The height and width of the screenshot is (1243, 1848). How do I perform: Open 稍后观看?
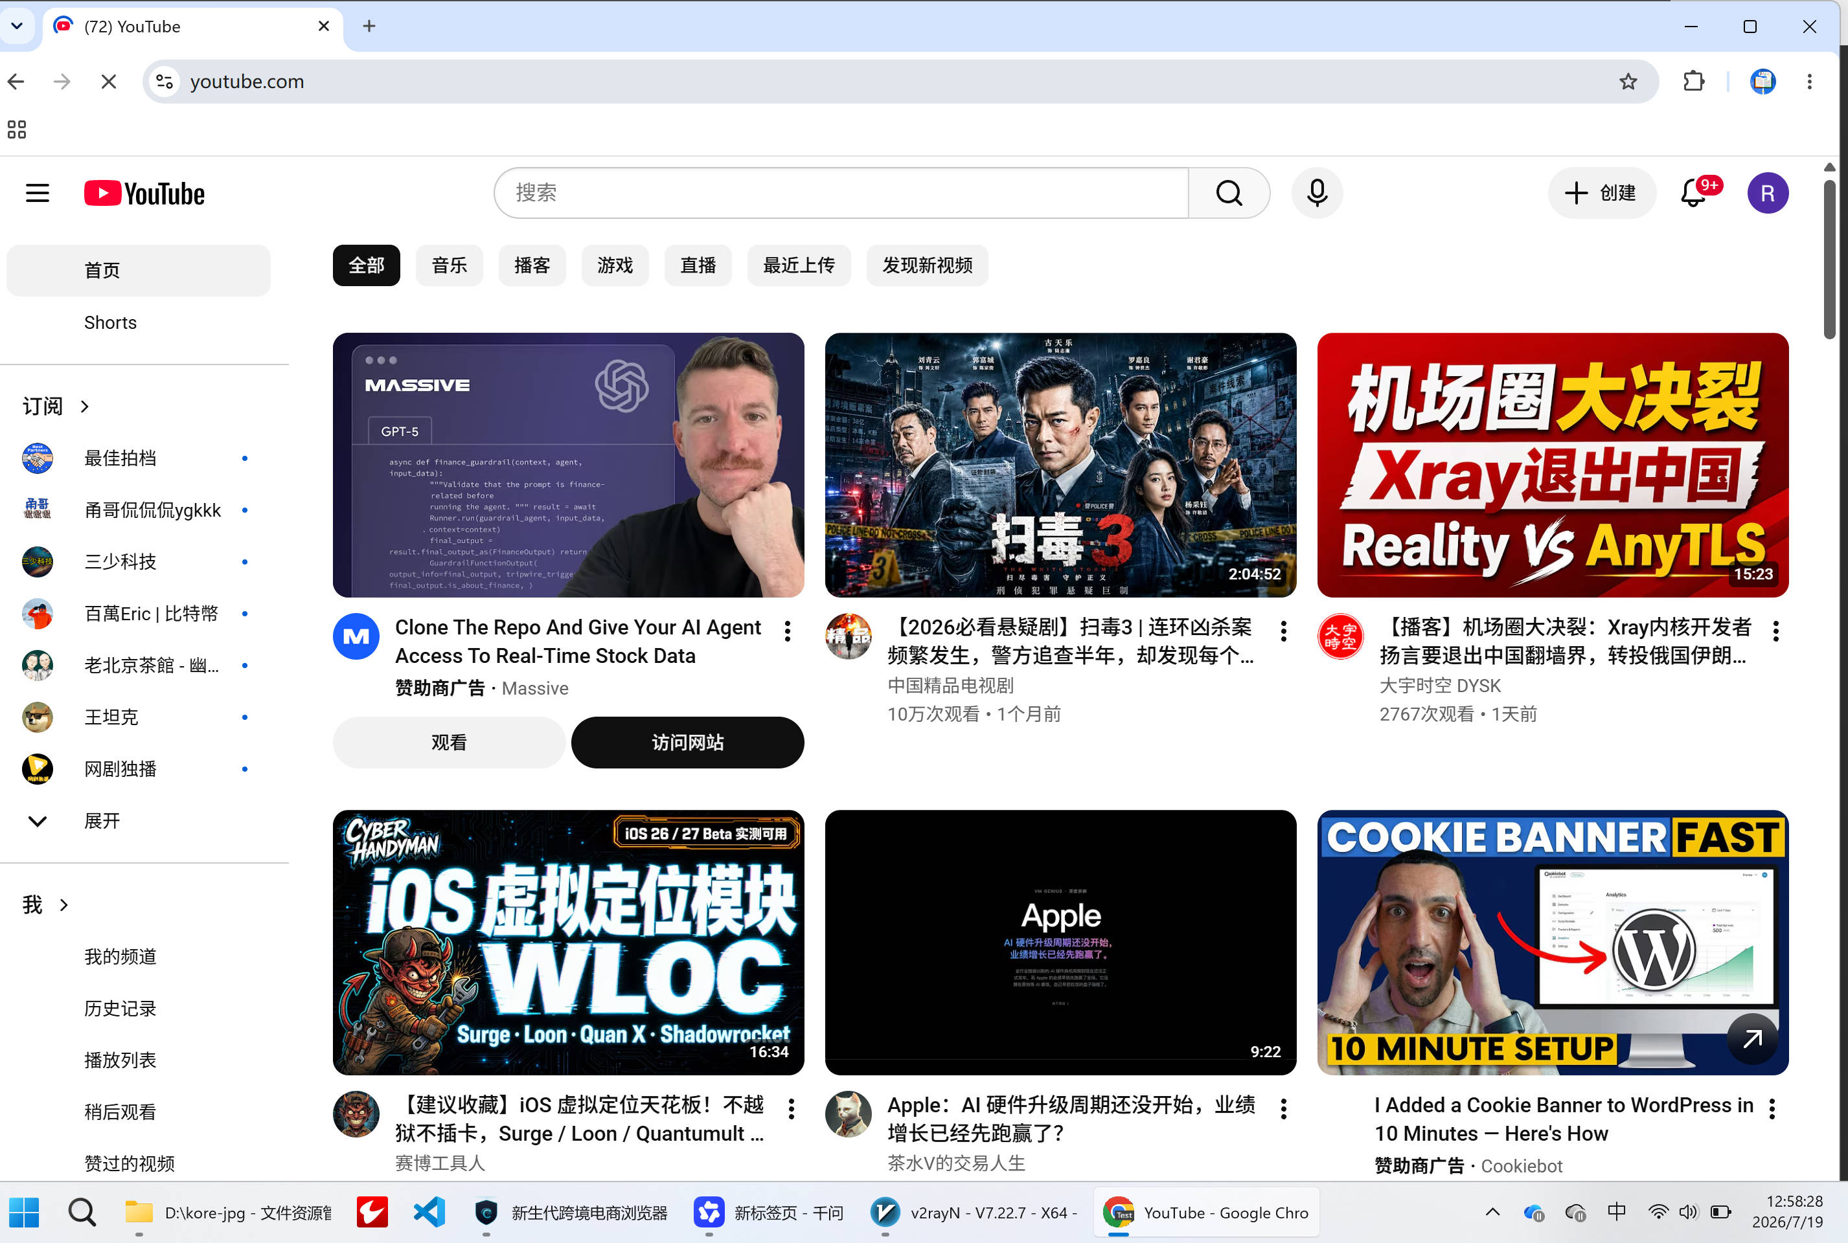coord(138,1112)
